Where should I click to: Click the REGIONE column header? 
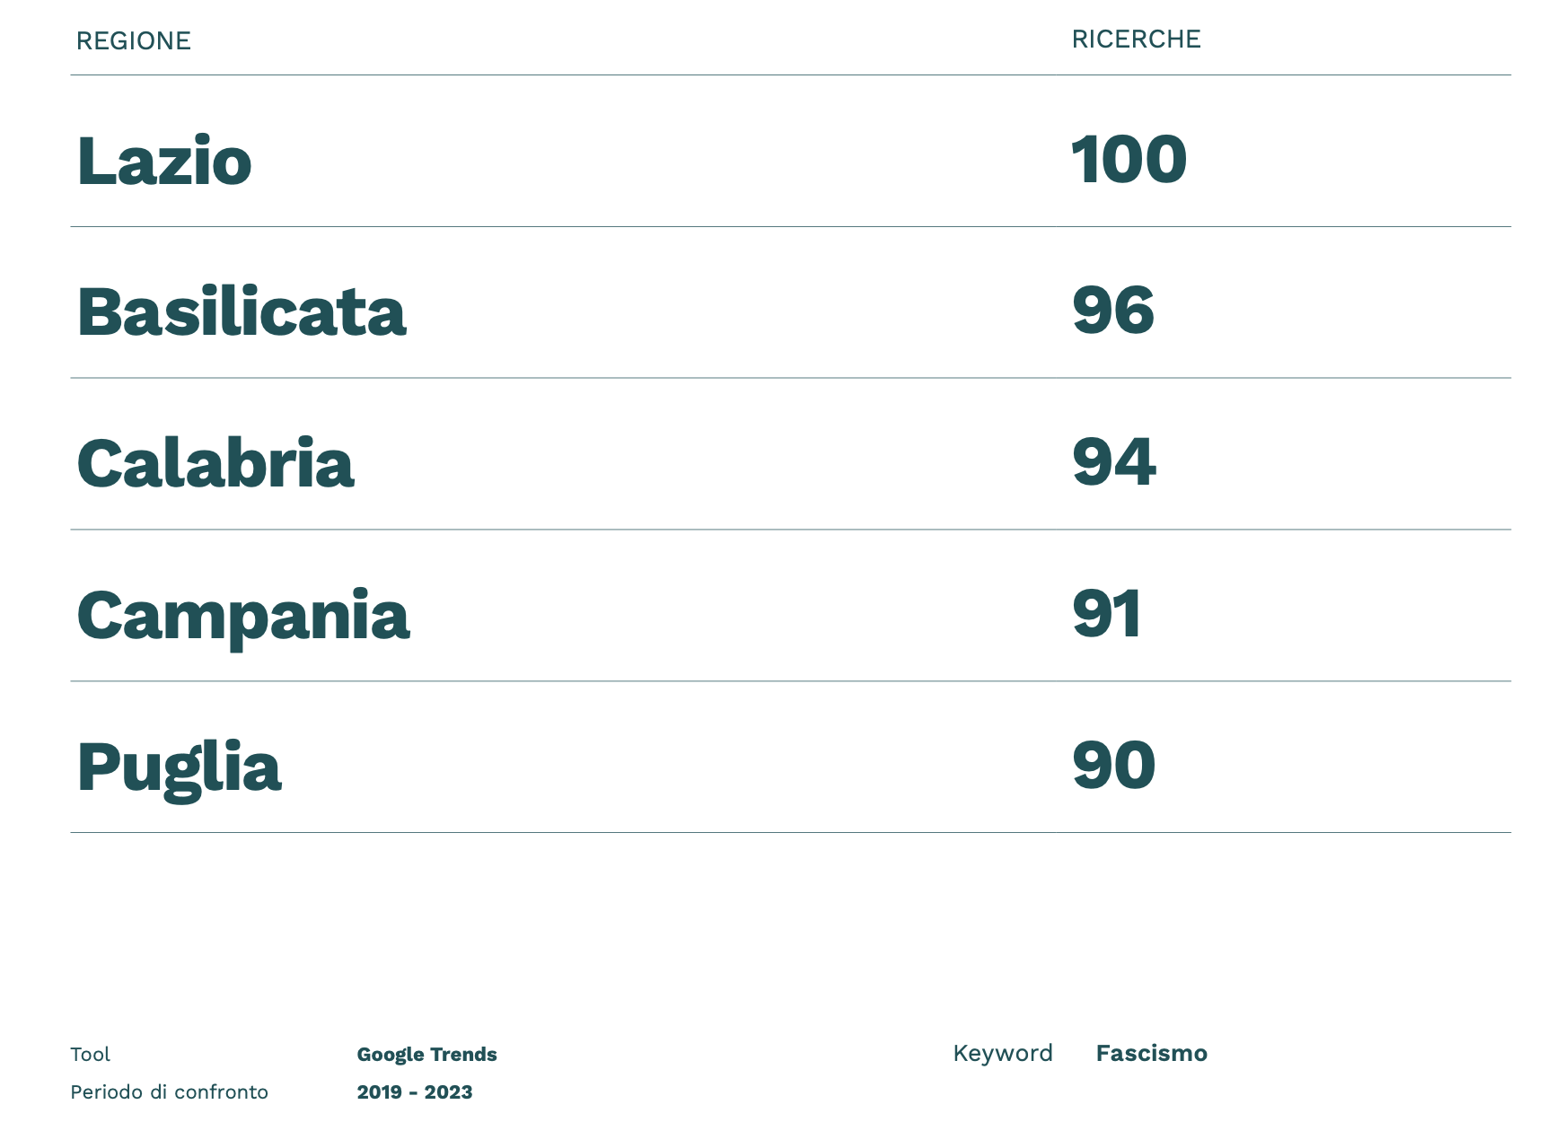tap(133, 41)
